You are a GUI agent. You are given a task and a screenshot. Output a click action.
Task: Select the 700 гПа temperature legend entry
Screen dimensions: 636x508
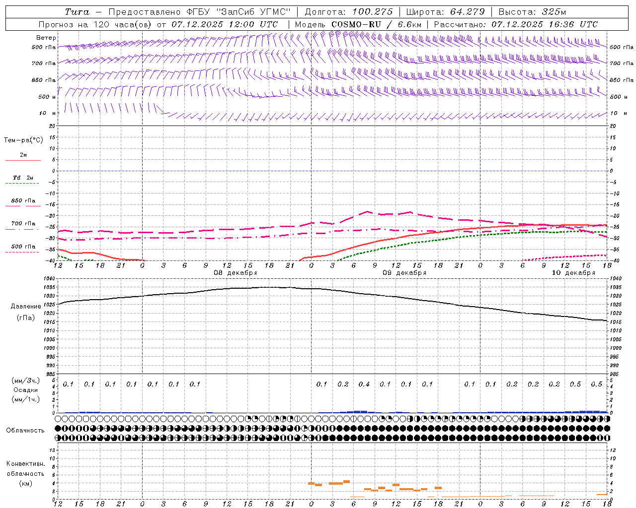pos(23,224)
